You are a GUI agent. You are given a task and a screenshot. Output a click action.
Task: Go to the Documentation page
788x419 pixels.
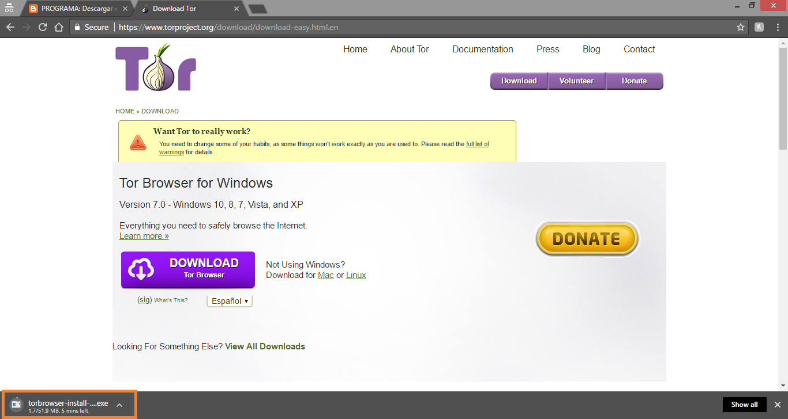click(x=483, y=49)
